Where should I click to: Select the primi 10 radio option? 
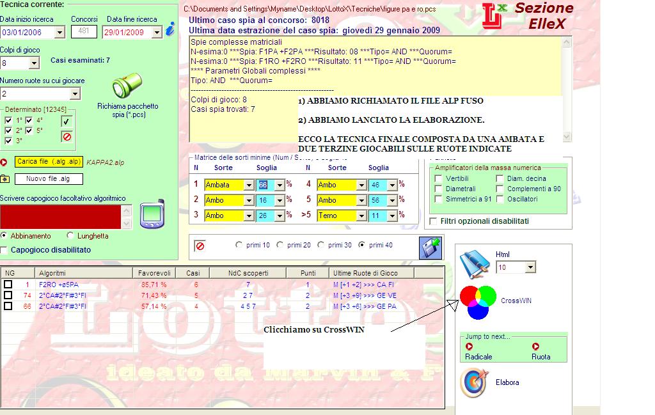pos(239,245)
